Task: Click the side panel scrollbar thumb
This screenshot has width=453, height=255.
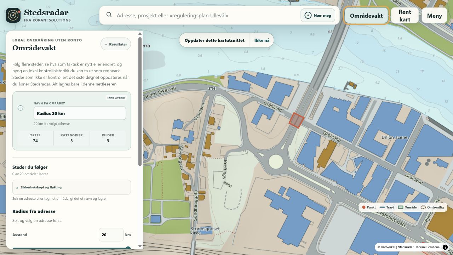Action: coord(140,101)
